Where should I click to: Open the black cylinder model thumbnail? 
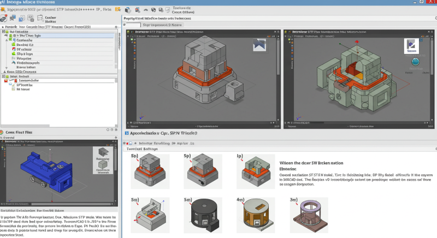tap(203, 215)
